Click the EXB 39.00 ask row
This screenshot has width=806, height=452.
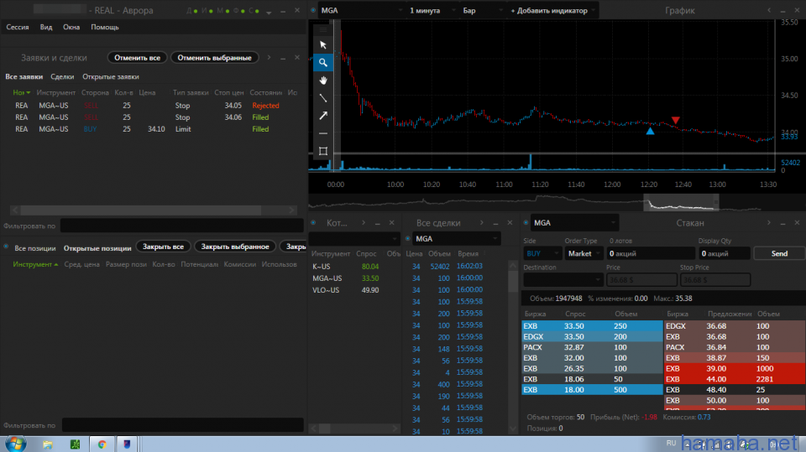pyautogui.click(x=735, y=368)
